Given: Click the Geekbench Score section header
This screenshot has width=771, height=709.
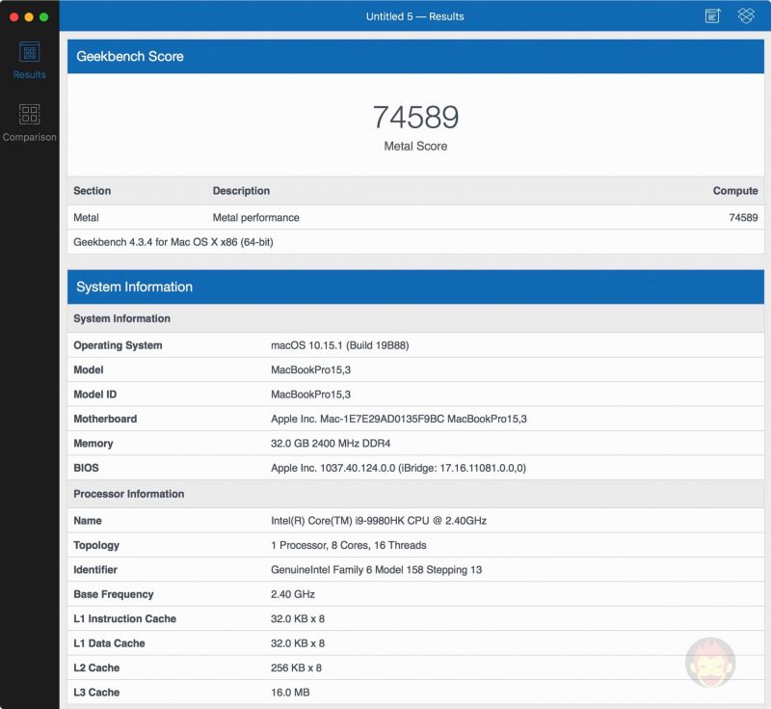Looking at the screenshot, I should pos(130,56).
